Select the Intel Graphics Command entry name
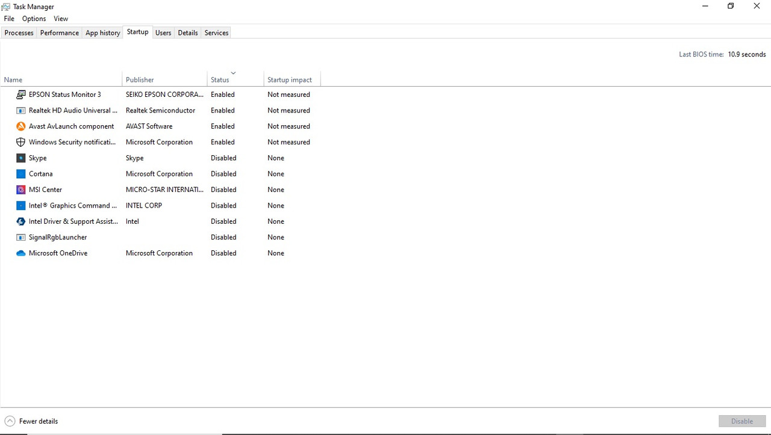This screenshot has width=771, height=435. 73,205
